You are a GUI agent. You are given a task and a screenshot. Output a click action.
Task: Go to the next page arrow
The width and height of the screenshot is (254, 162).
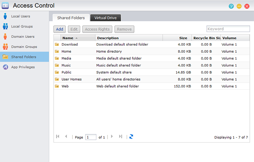click(112, 137)
